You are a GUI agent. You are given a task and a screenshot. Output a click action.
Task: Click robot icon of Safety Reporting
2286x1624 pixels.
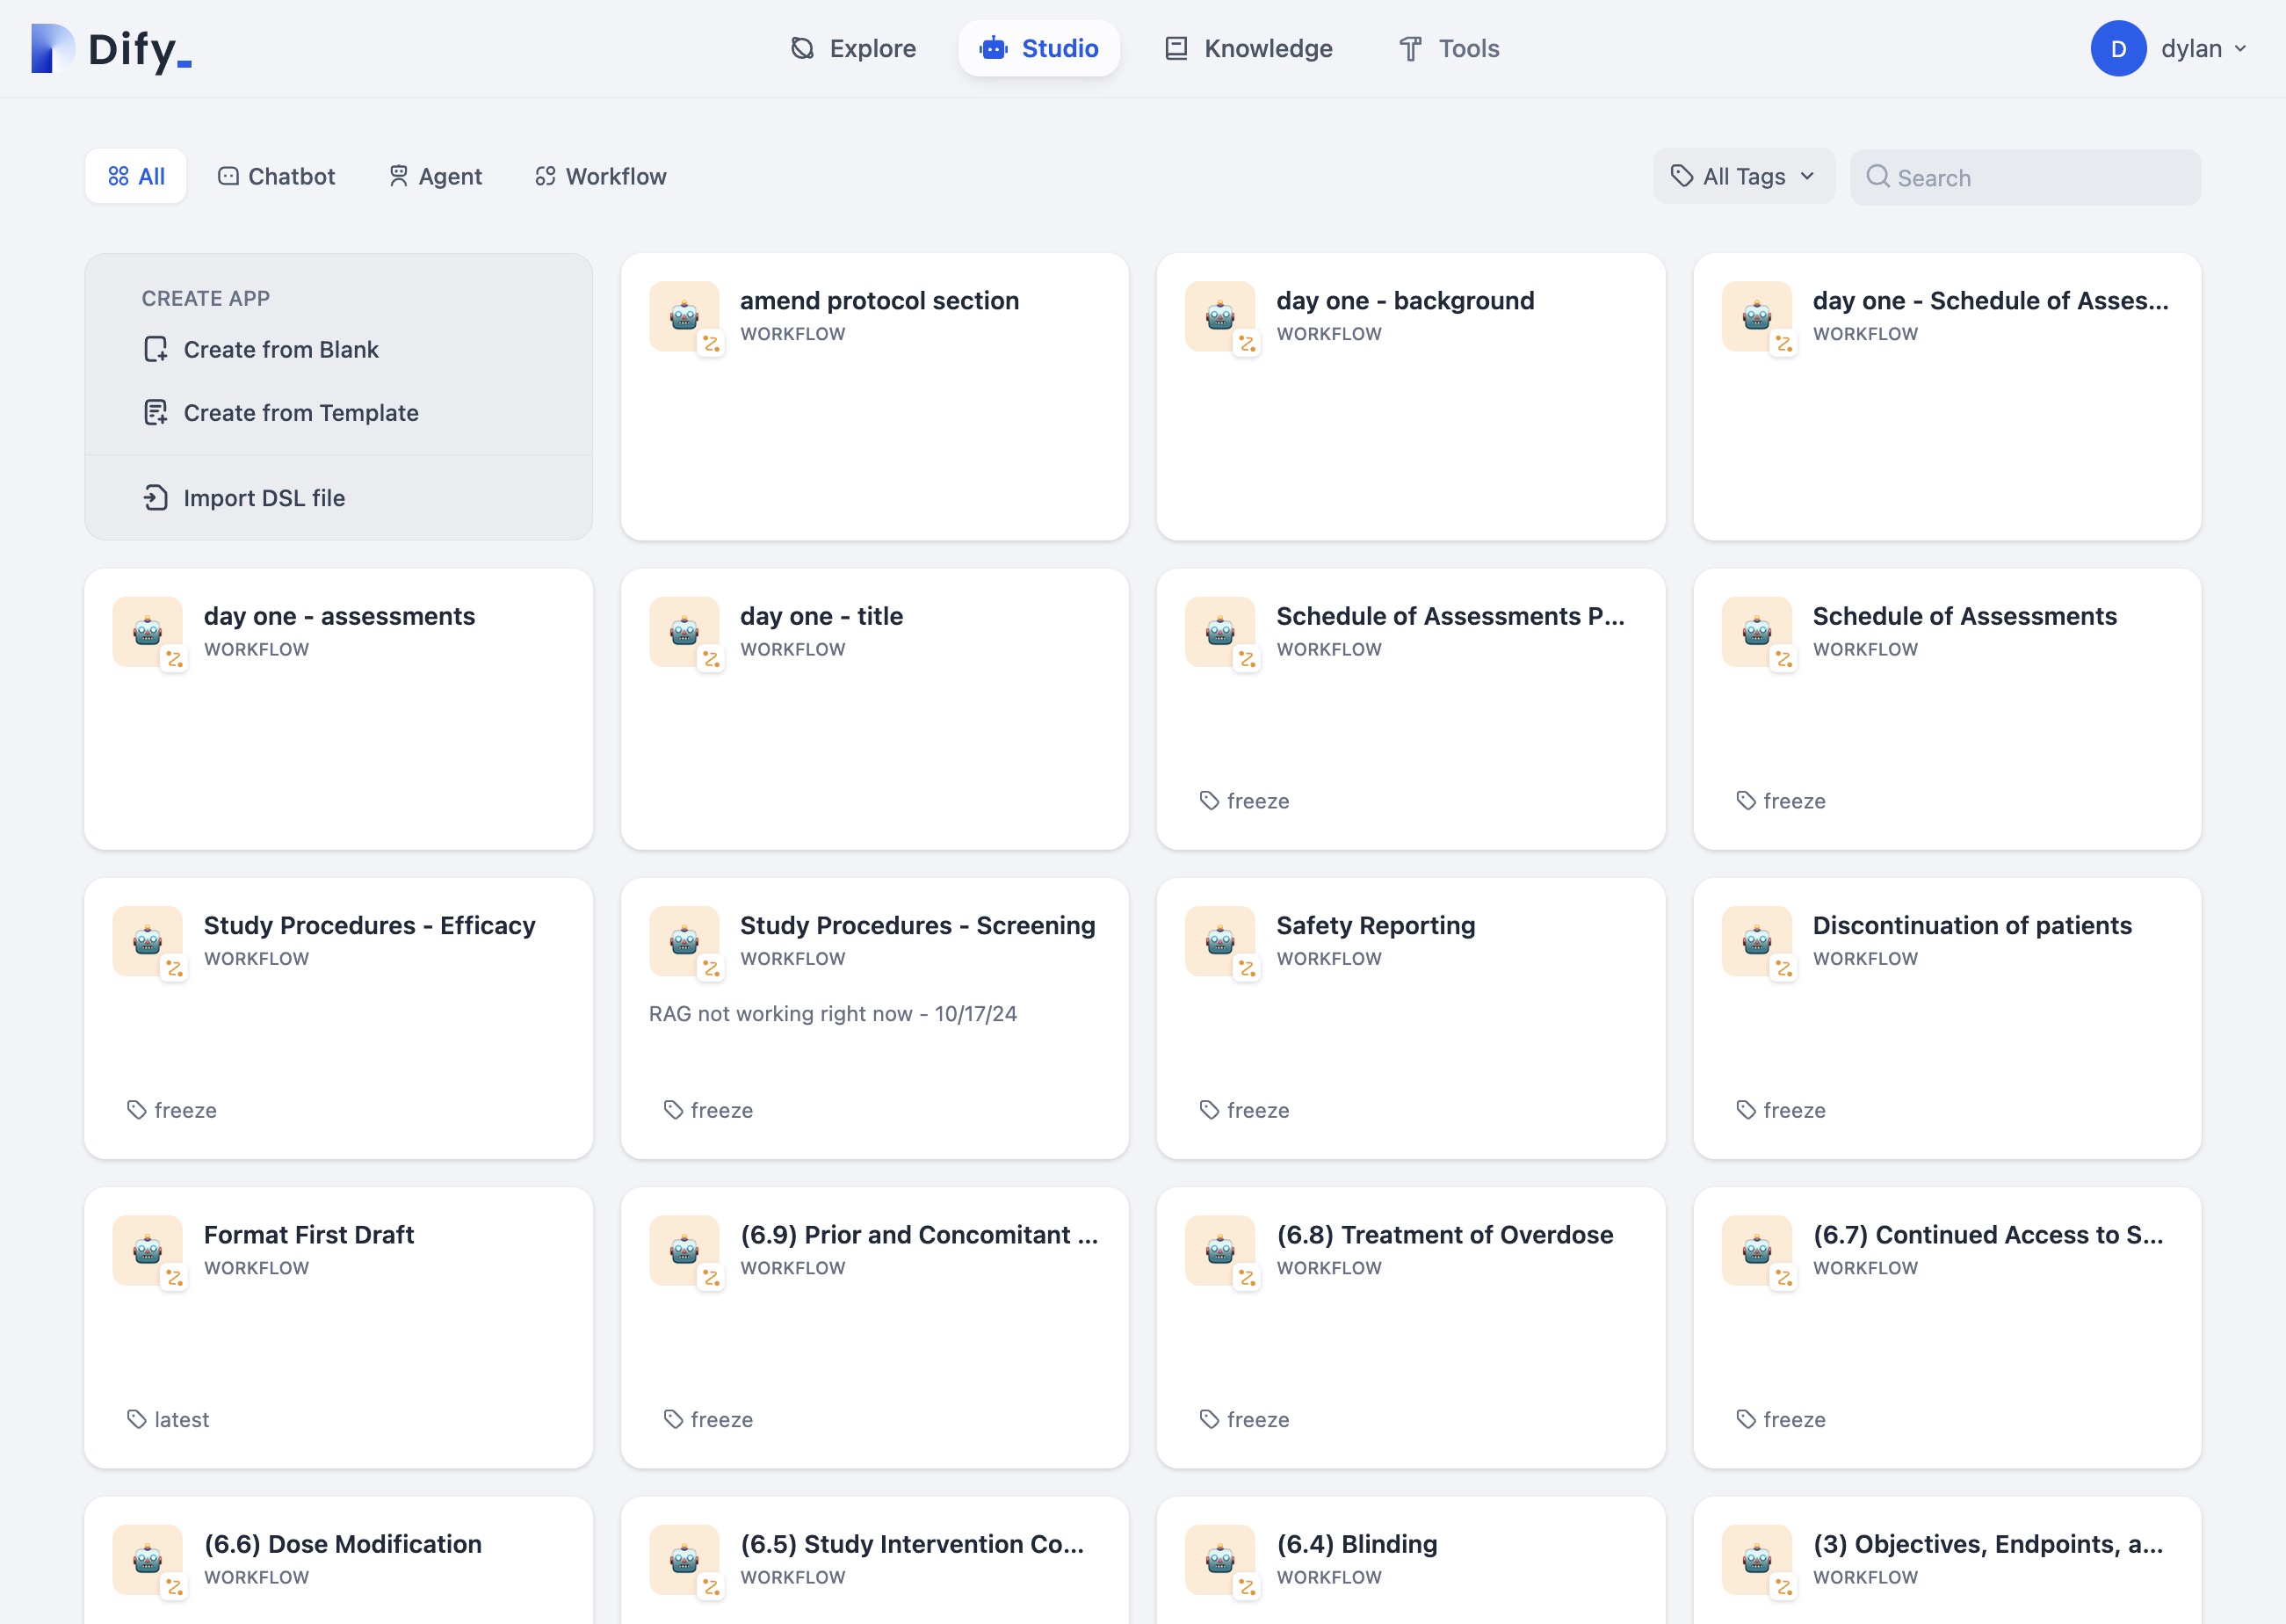[x=1219, y=940]
